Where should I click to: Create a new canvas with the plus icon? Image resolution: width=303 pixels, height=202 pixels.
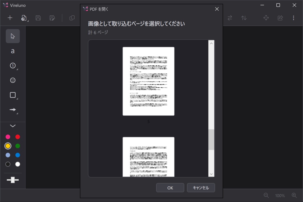[10, 18]
